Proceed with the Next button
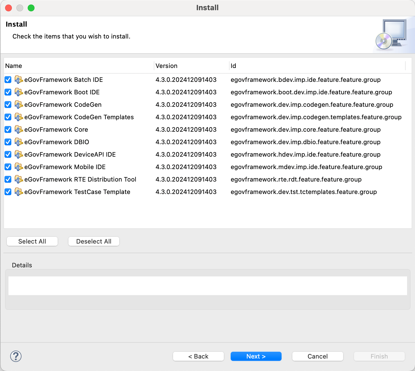Screen dimensions: 415x371 coord(256,356)
